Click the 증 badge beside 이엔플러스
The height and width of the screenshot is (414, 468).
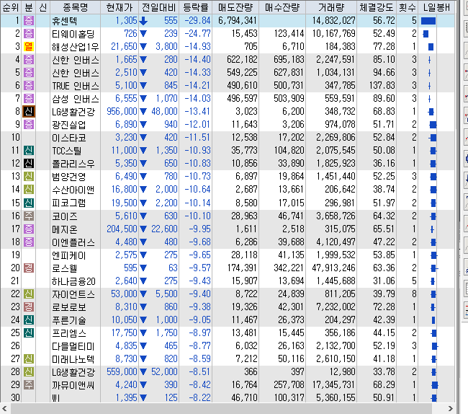[29, 242]
